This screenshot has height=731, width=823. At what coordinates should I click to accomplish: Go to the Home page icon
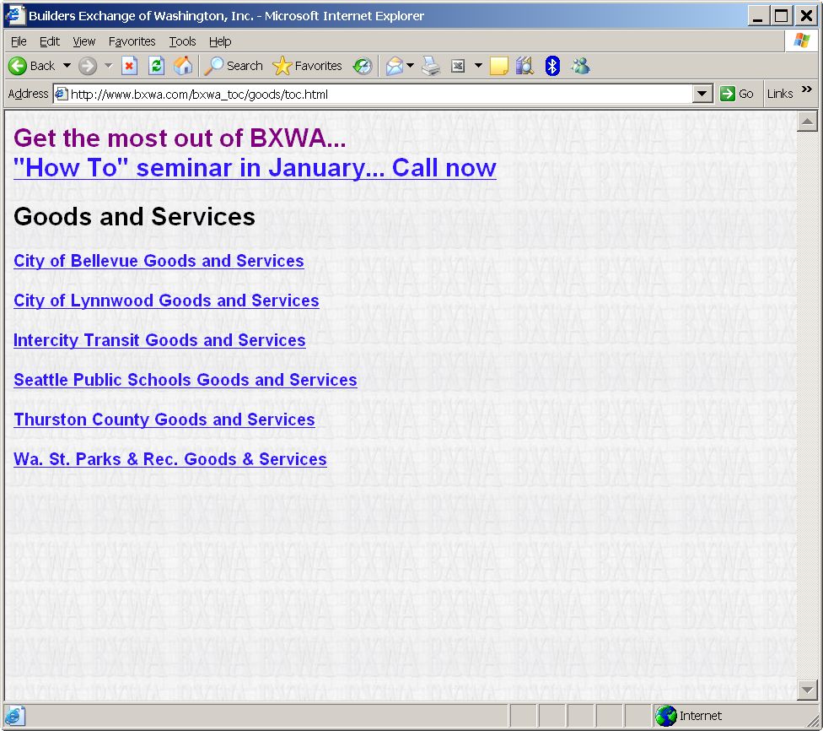click(183, 66)
